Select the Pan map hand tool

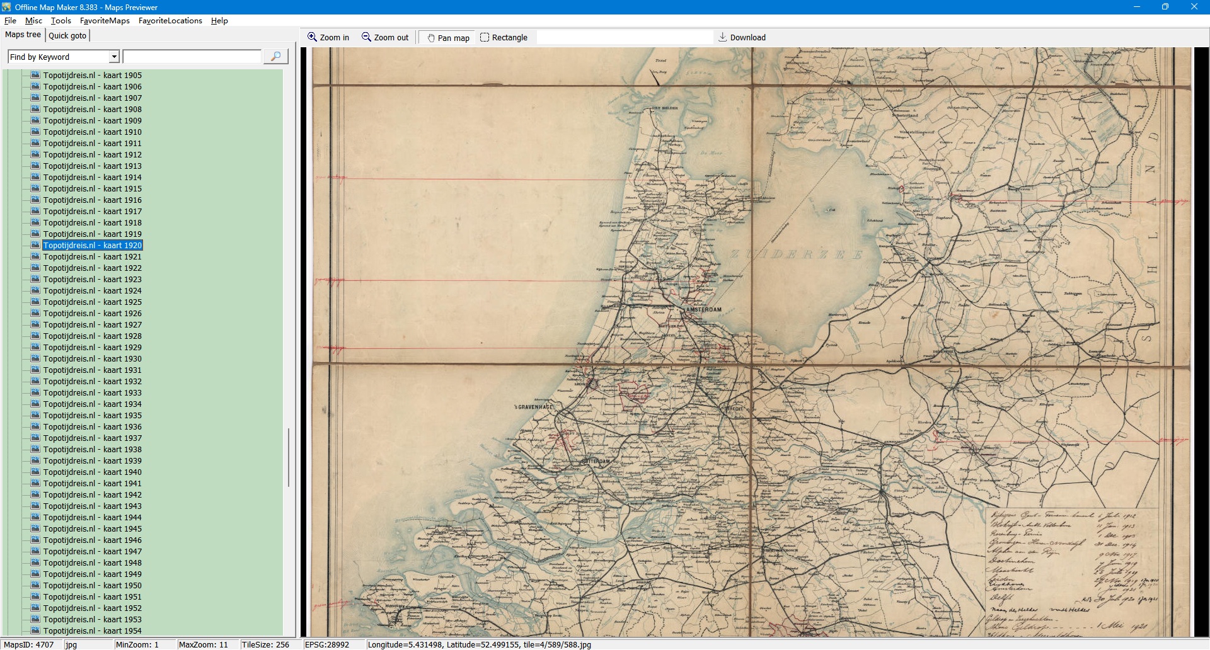click(432, 38)
